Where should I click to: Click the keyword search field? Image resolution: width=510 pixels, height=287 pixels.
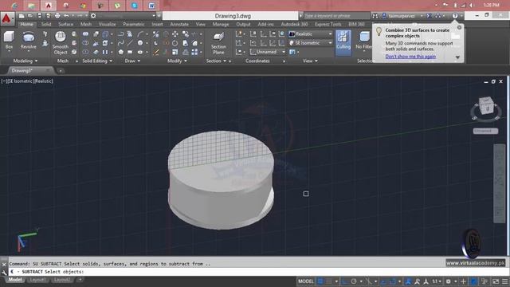point(336,16)
